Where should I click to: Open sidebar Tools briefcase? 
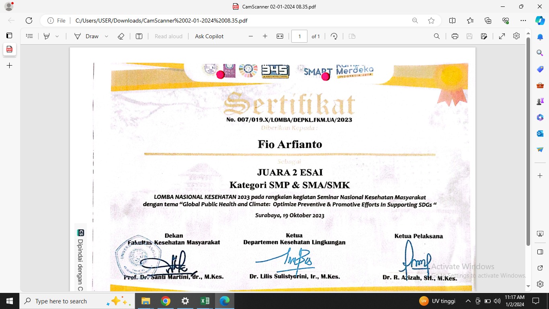click(540, 85)
